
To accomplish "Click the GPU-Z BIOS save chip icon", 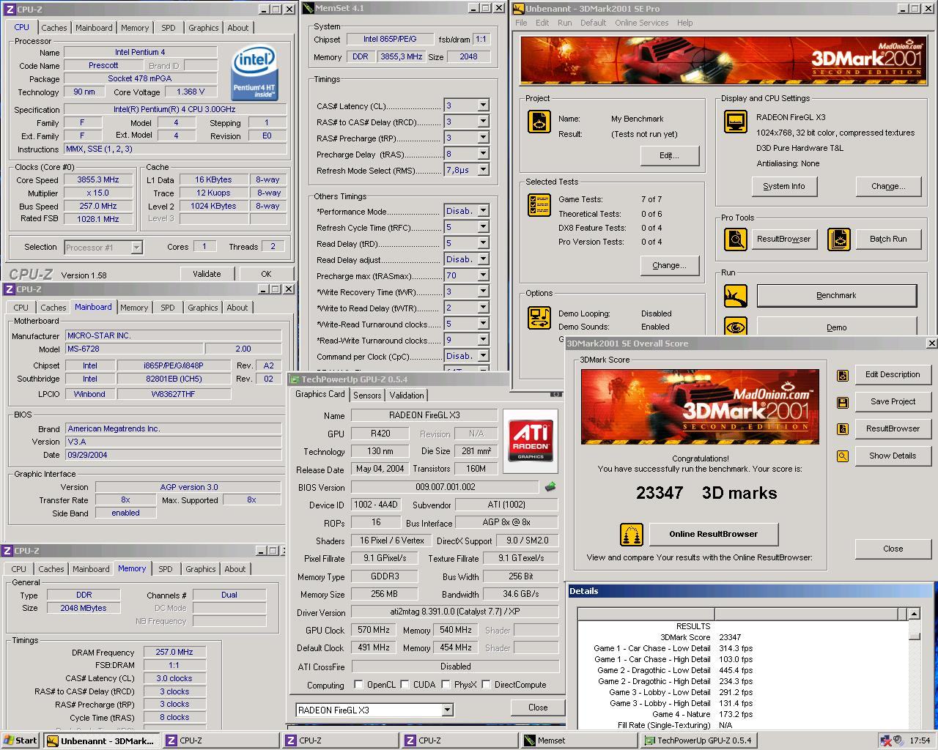I will point(550,486).
